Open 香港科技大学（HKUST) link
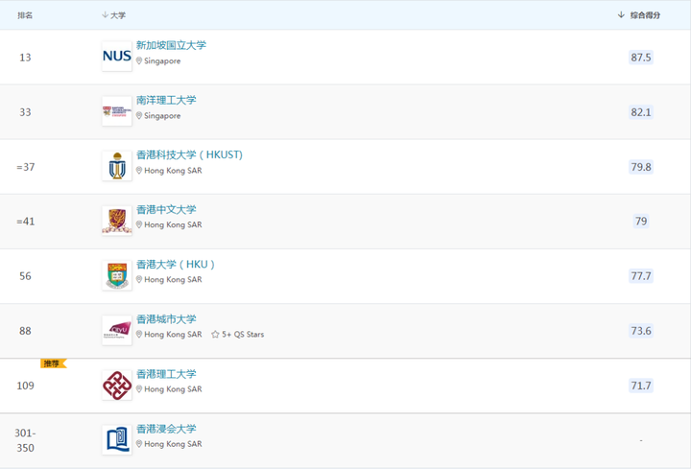This screenshot has height=469, width=691. [x=189, y=154]
